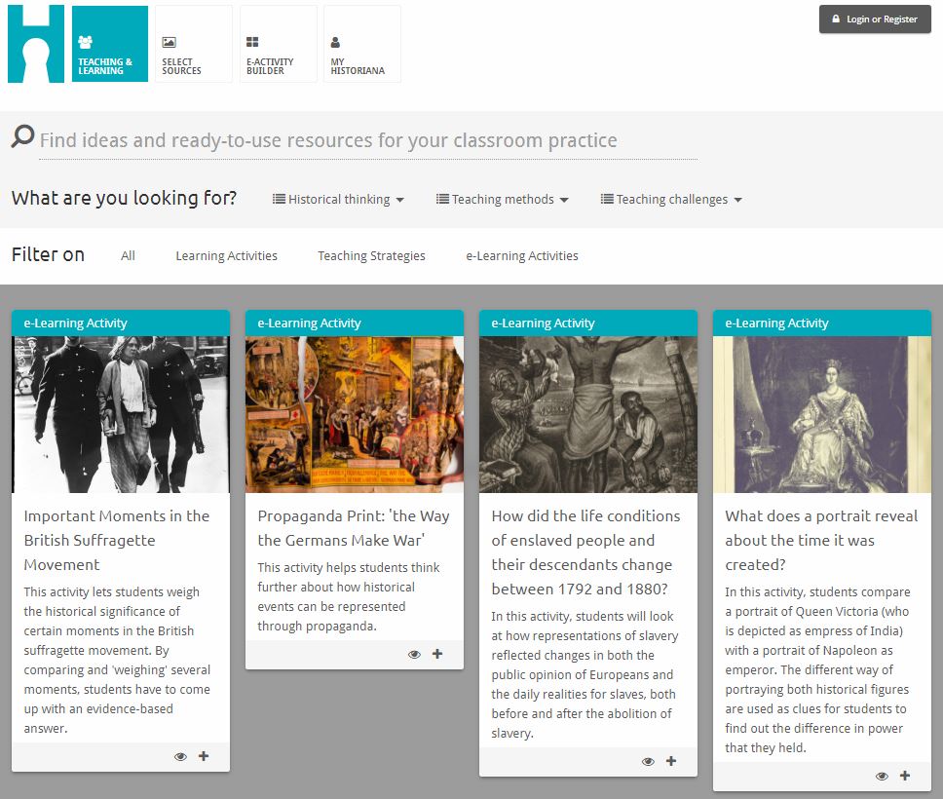The height and width of the screenshot is (799, 943).
Task: Filter on All resources
Action: (x=128, y=255)
